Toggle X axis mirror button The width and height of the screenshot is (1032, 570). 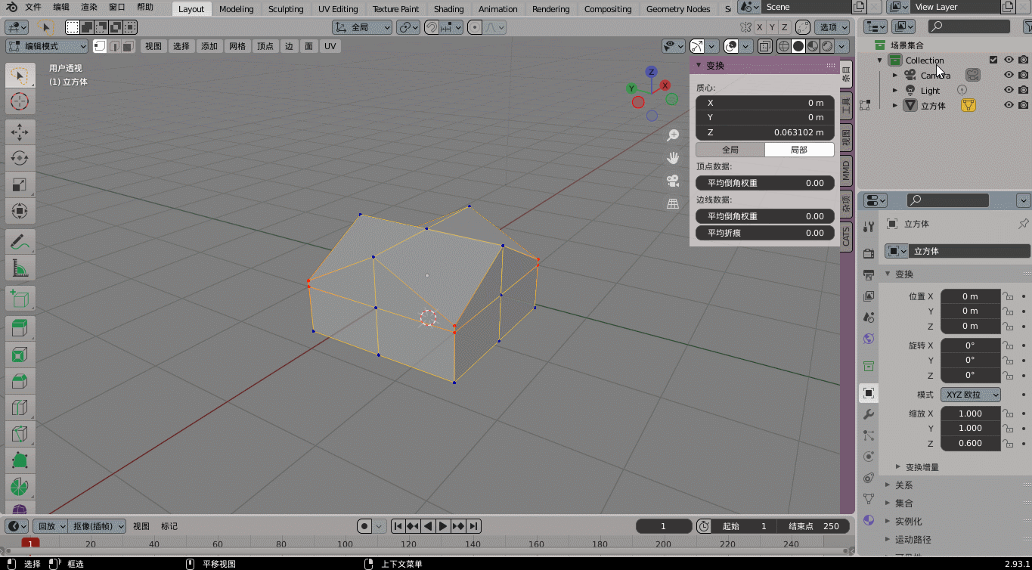tap(760, 27)
